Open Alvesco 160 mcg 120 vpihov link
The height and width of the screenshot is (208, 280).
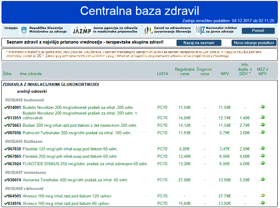coord(67,196)
